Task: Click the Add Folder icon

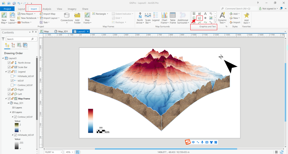Action: pyautogui.click(x=77, y=15)
